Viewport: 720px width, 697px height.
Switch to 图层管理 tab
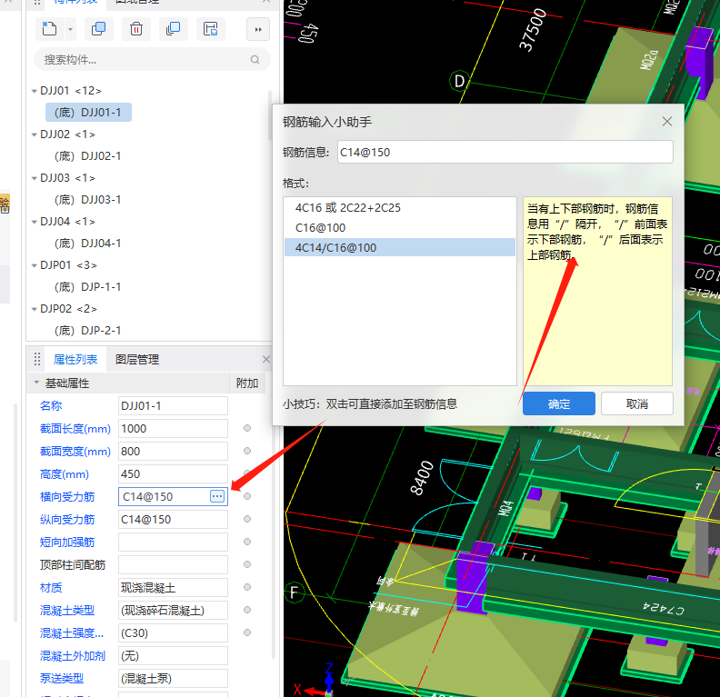pyautogui.click(x=137, y=359)
